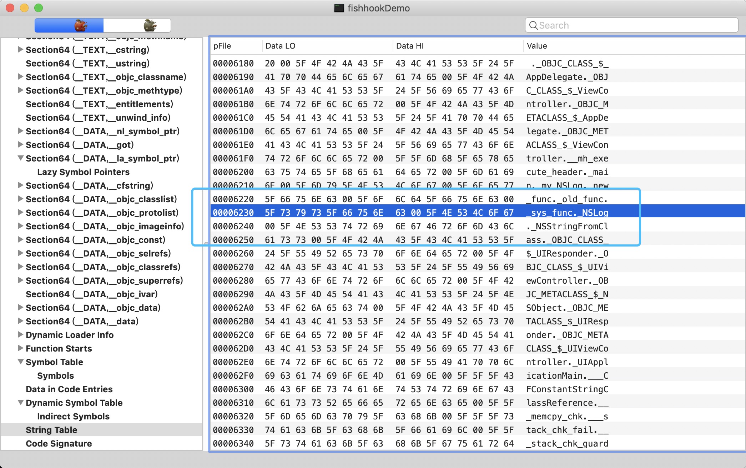746x468 pixels.
Task: Expand Section64 __DATA,__got section
Action: 21,145
